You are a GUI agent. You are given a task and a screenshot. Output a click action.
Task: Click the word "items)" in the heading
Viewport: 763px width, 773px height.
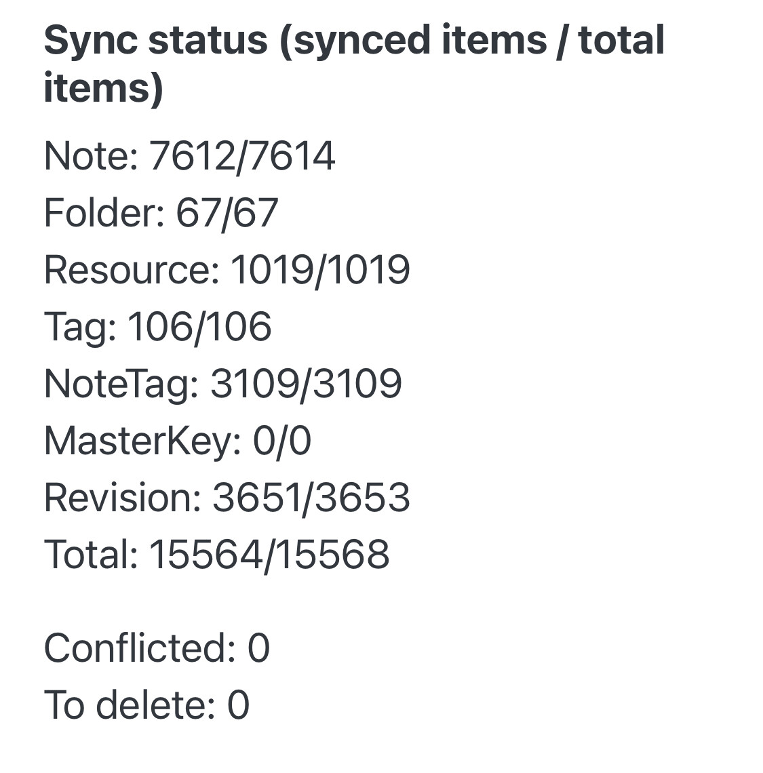[x=104, y=87]
